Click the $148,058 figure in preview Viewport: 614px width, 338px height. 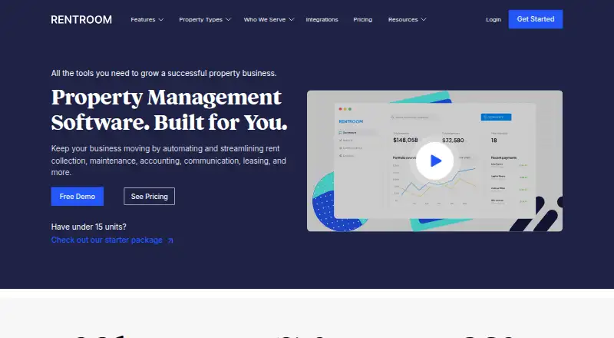click(405, 141)
